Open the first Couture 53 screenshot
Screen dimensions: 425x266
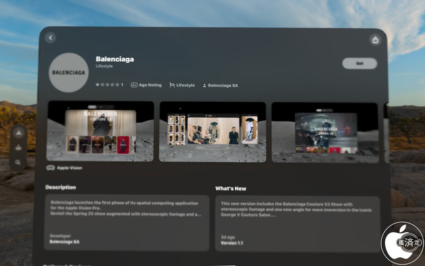[x=100, y=131]
